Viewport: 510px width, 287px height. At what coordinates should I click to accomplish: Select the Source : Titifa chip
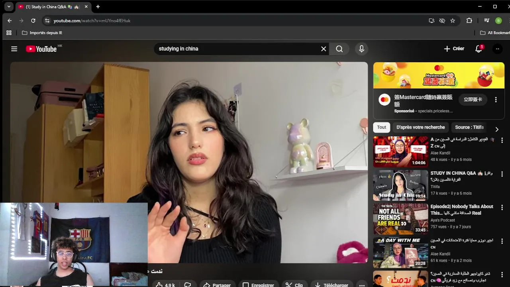coord(469,127)
